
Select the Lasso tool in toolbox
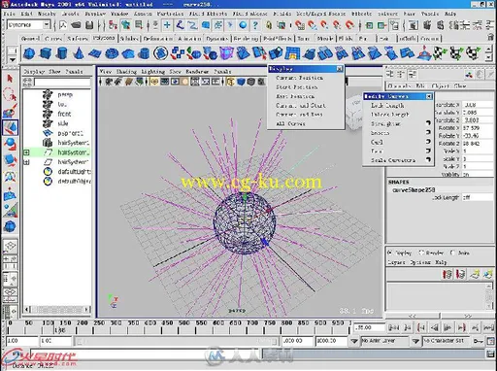click(x=10, y=95)
